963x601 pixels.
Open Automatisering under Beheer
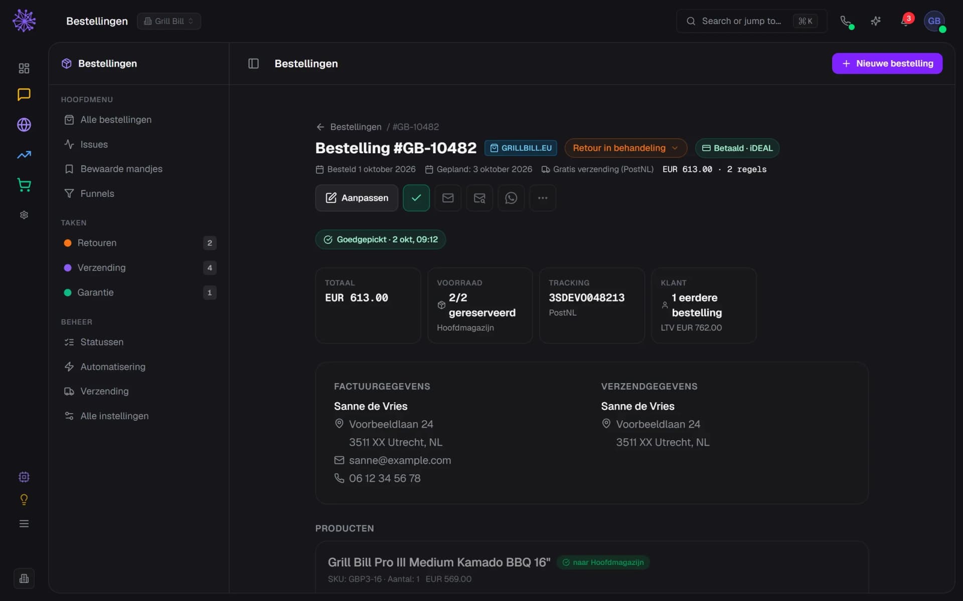[139, 367]
